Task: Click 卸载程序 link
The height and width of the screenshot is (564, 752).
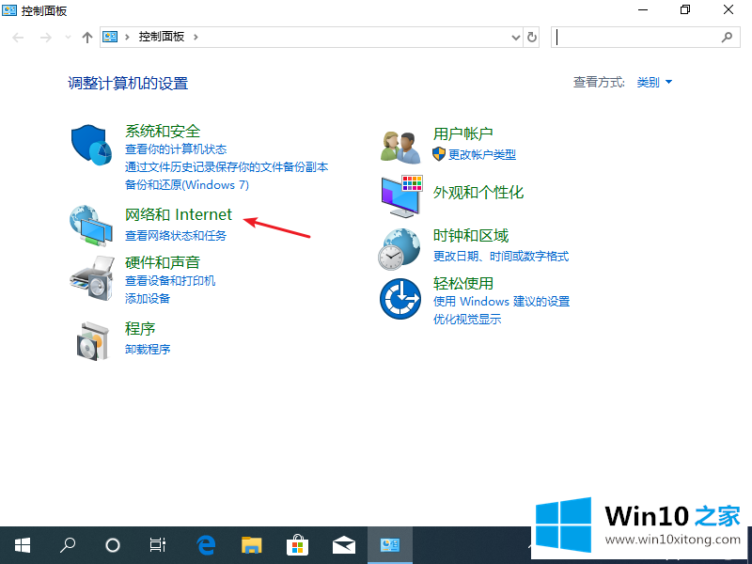Action: point(148,349)
